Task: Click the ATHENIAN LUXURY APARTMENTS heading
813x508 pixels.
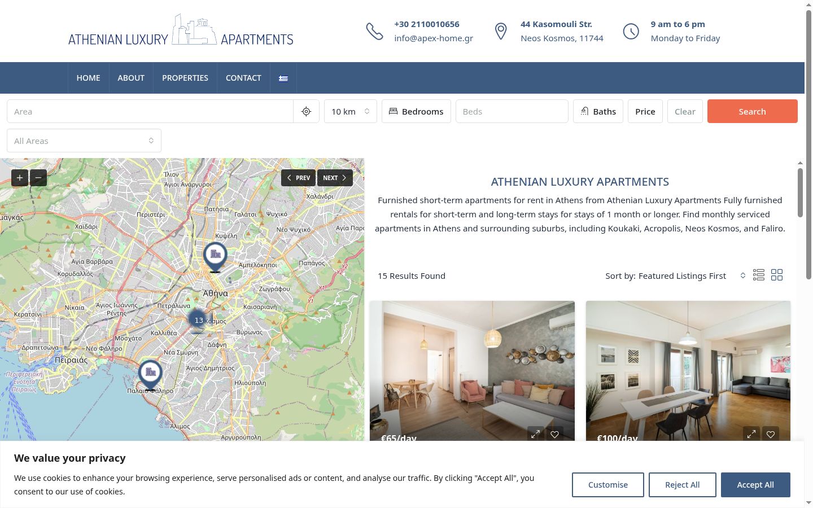Action: coord(580,182)
